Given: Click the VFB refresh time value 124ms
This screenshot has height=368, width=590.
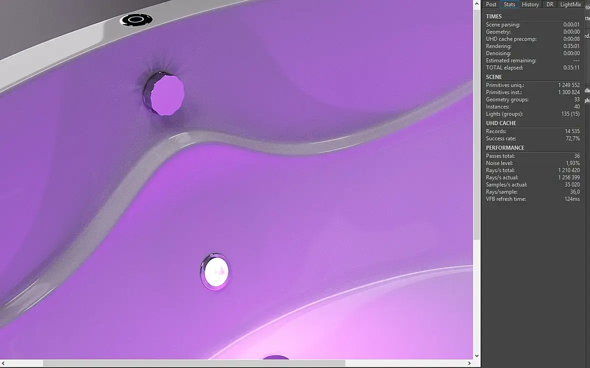Looking at the screenshot, I should click(x=572, y=199).
